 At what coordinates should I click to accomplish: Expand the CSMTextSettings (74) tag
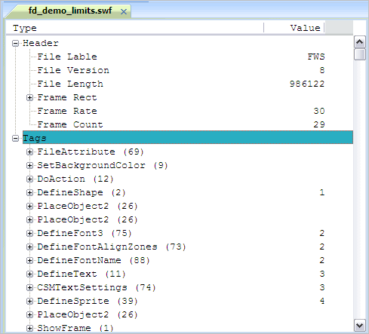click(29, 288)
